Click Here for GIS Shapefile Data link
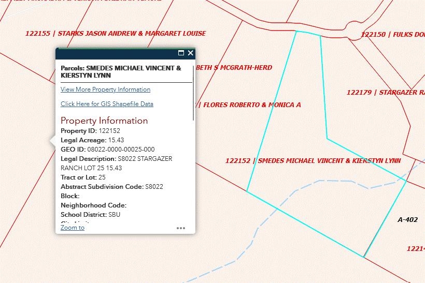425x283 pixels. coord(107,104)
